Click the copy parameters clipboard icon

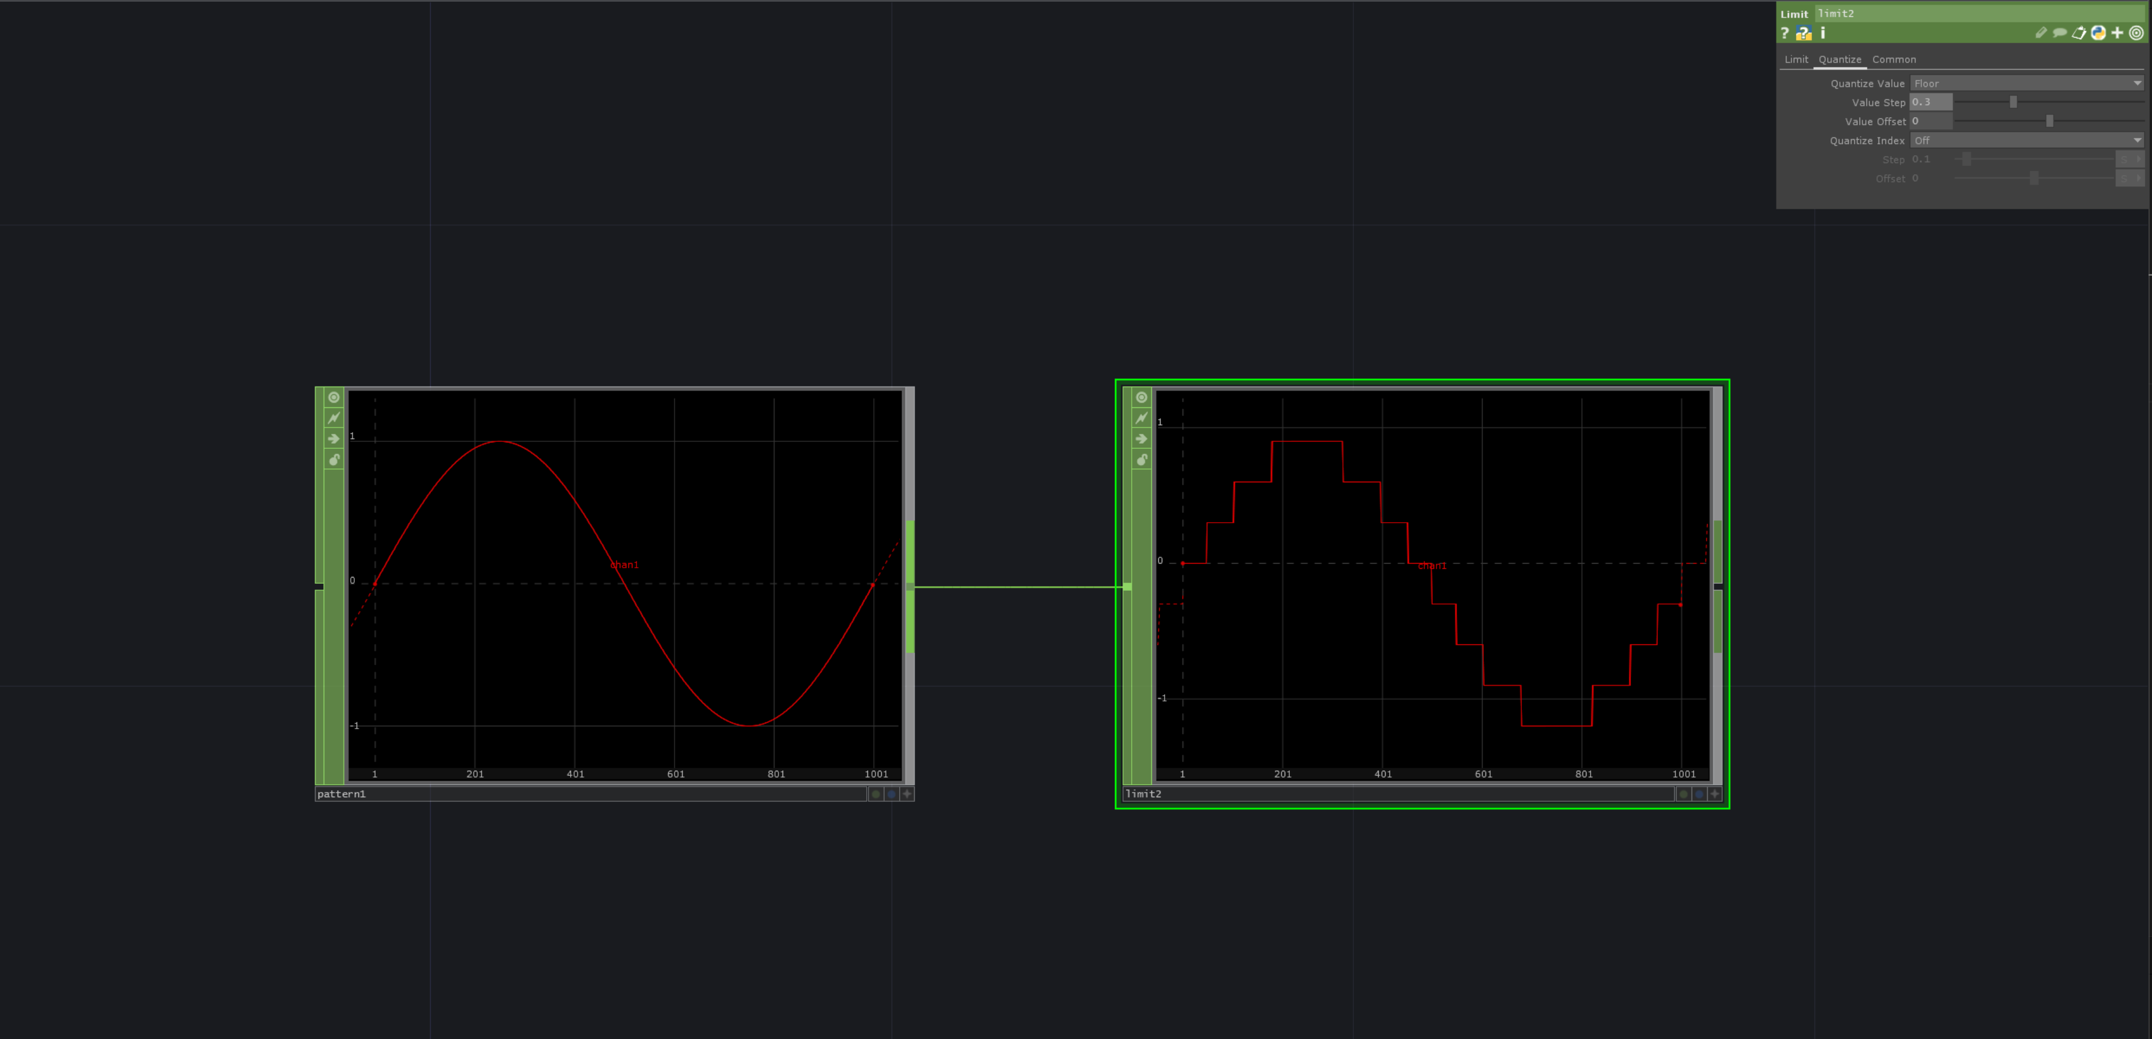point(2079,32)
